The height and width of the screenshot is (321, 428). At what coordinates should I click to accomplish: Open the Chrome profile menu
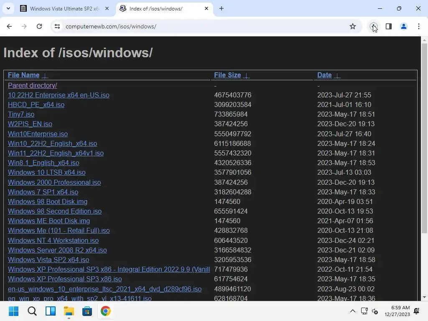tap(404, 26)
